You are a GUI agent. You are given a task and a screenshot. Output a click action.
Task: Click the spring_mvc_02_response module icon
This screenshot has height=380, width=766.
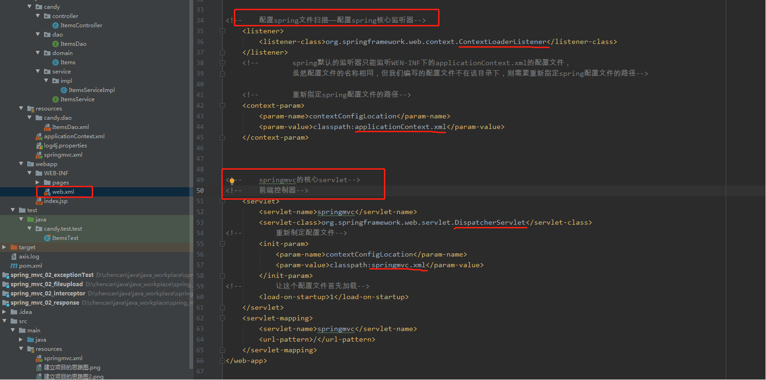tap(6, 303)
